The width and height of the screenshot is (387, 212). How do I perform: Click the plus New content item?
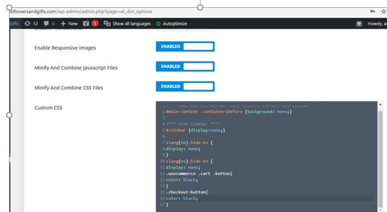69,23
